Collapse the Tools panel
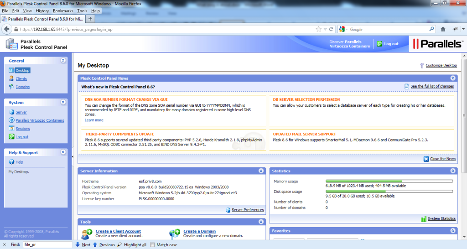 pyautogui.click(x=261, y=222)
